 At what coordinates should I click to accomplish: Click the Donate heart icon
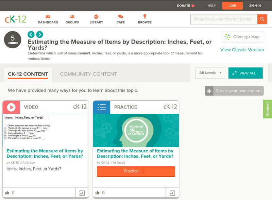point(193,6)
